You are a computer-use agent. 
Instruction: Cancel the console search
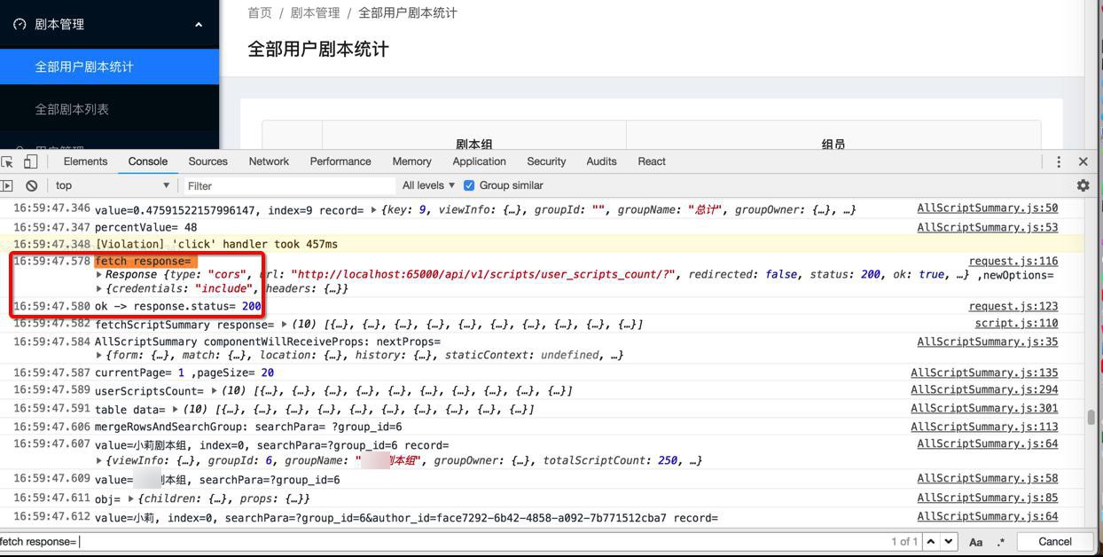click(1055, 542)
